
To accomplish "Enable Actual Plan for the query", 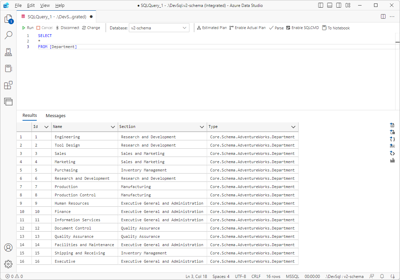I will 248,28.
